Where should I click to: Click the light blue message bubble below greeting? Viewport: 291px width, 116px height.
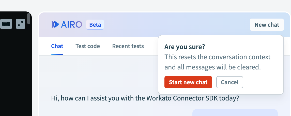coord(235,113)
